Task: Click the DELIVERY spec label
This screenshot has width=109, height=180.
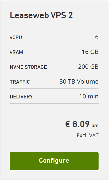Action: [x=21, y=97]
